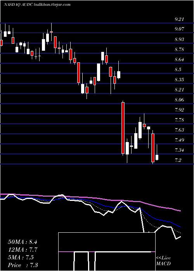Click the 50MA : 8.4 readout

click(x=23, y=242)
